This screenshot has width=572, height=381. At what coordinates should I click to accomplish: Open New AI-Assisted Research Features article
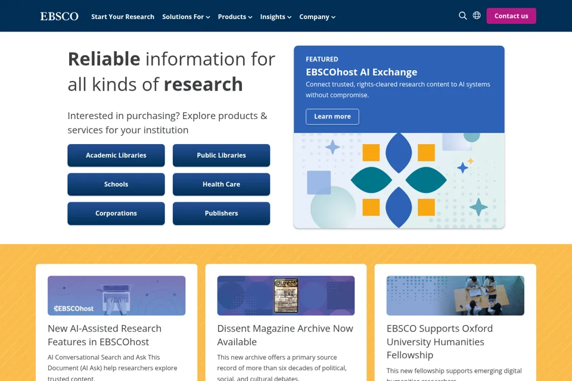click(x=104, y=335)
